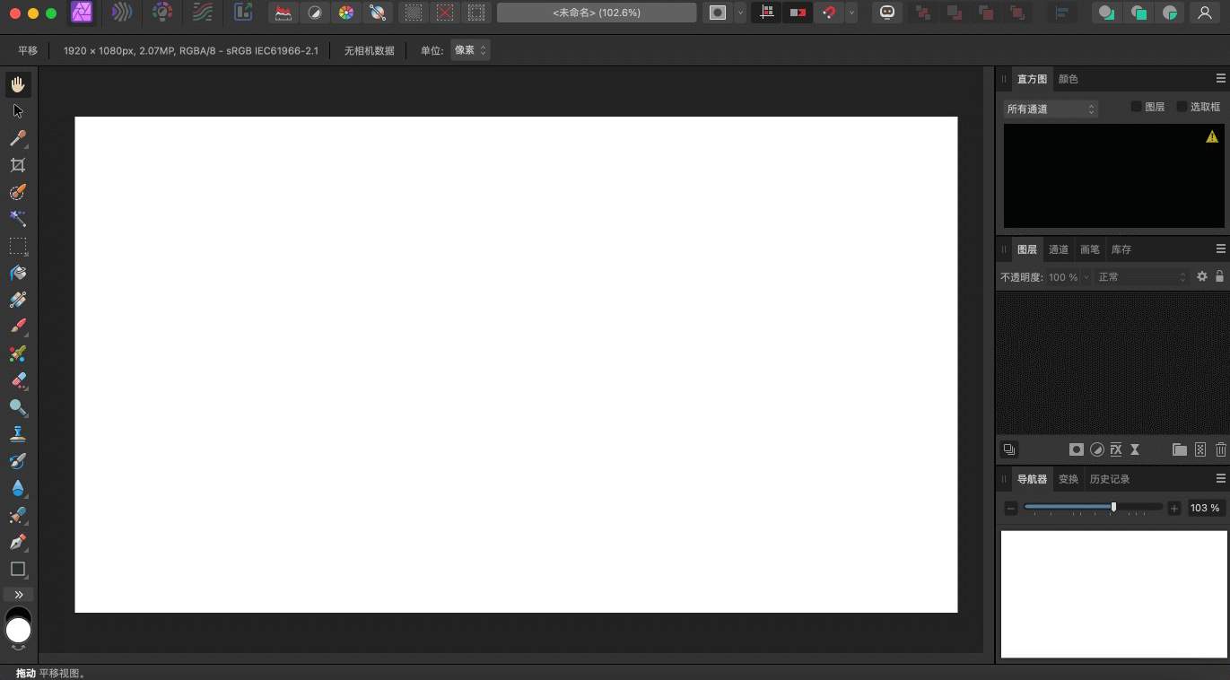Open the 历史记录 tab
Screen dimensions: 1230x680
pyautogui.click(x=1109, y=479)
